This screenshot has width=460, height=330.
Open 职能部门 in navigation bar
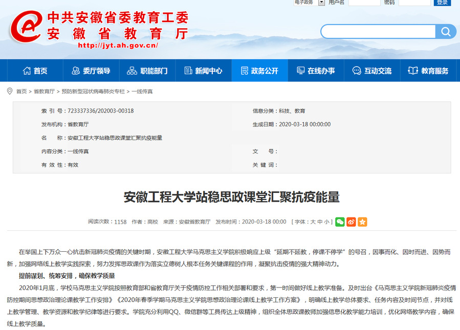click(x=147, y=71)
